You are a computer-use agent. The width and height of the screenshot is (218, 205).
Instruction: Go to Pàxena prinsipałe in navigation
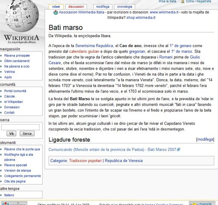(17, 56)
